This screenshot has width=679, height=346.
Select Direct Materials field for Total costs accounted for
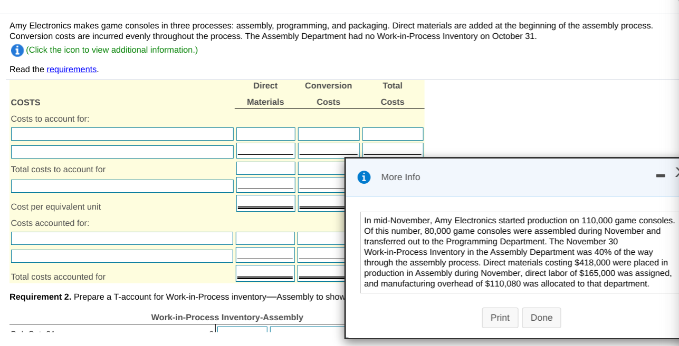point(265,273)
